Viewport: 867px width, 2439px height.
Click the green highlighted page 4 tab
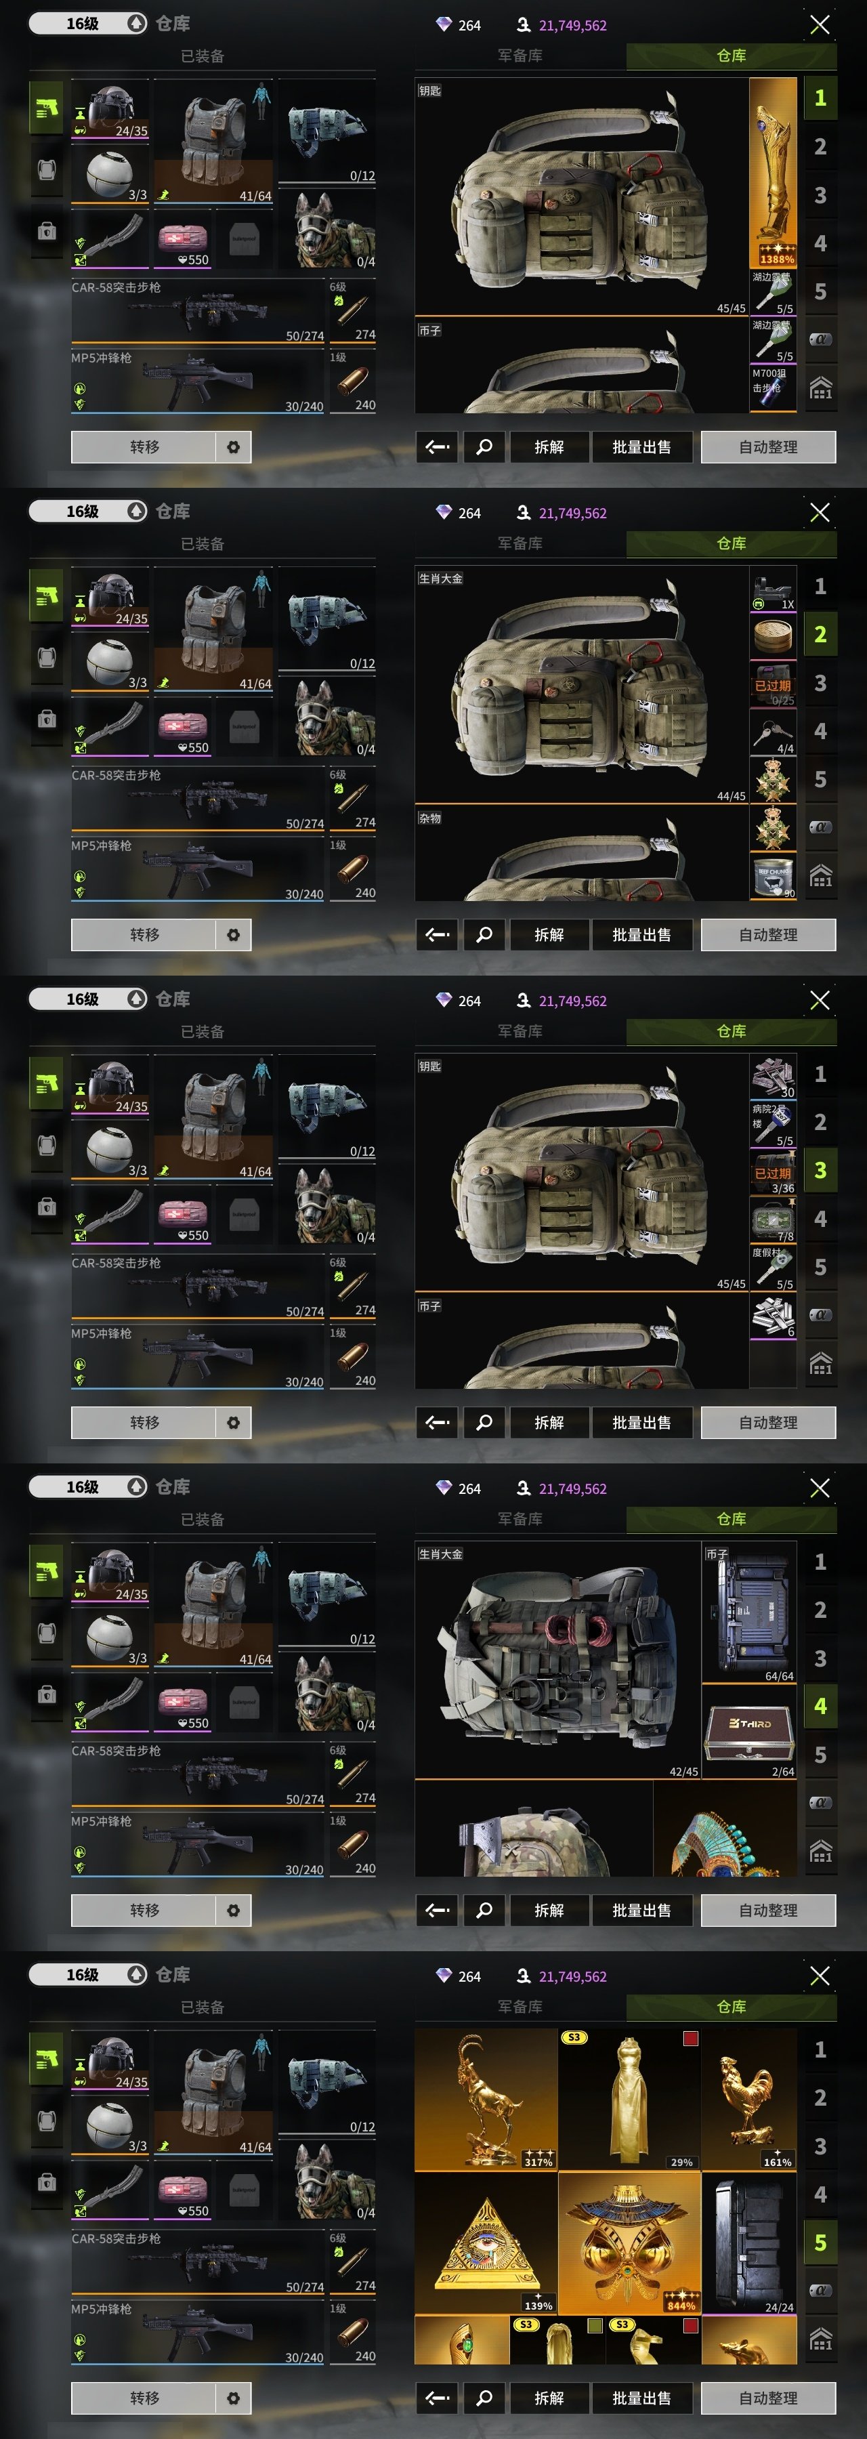tap(821, 1706)
